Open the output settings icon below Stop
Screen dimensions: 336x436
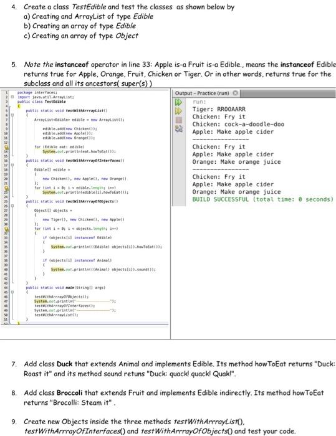click(178, 128)
